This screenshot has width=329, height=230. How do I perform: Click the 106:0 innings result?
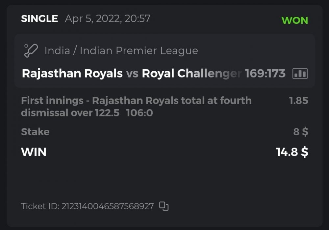139,113
